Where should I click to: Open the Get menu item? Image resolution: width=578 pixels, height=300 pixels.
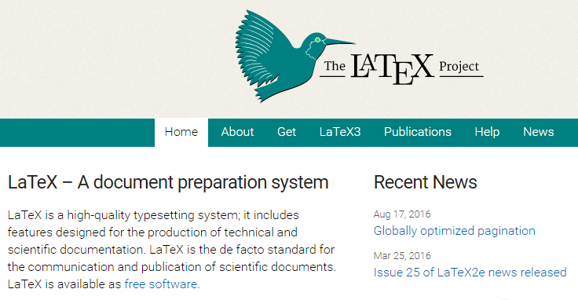pyautogui.click(x=287, y=132)
